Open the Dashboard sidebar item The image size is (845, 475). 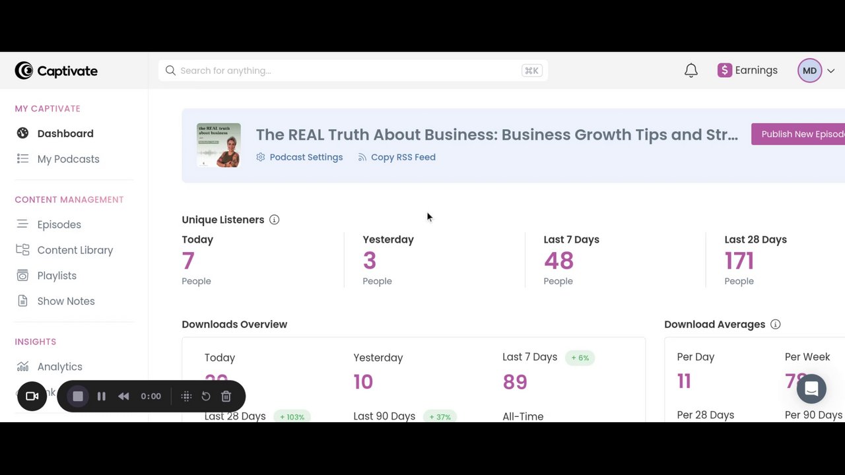click(x=65, y=133)
